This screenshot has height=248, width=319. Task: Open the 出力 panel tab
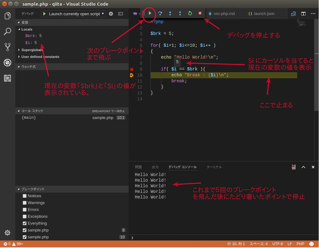pyautogui.click(x=155, y=167)
